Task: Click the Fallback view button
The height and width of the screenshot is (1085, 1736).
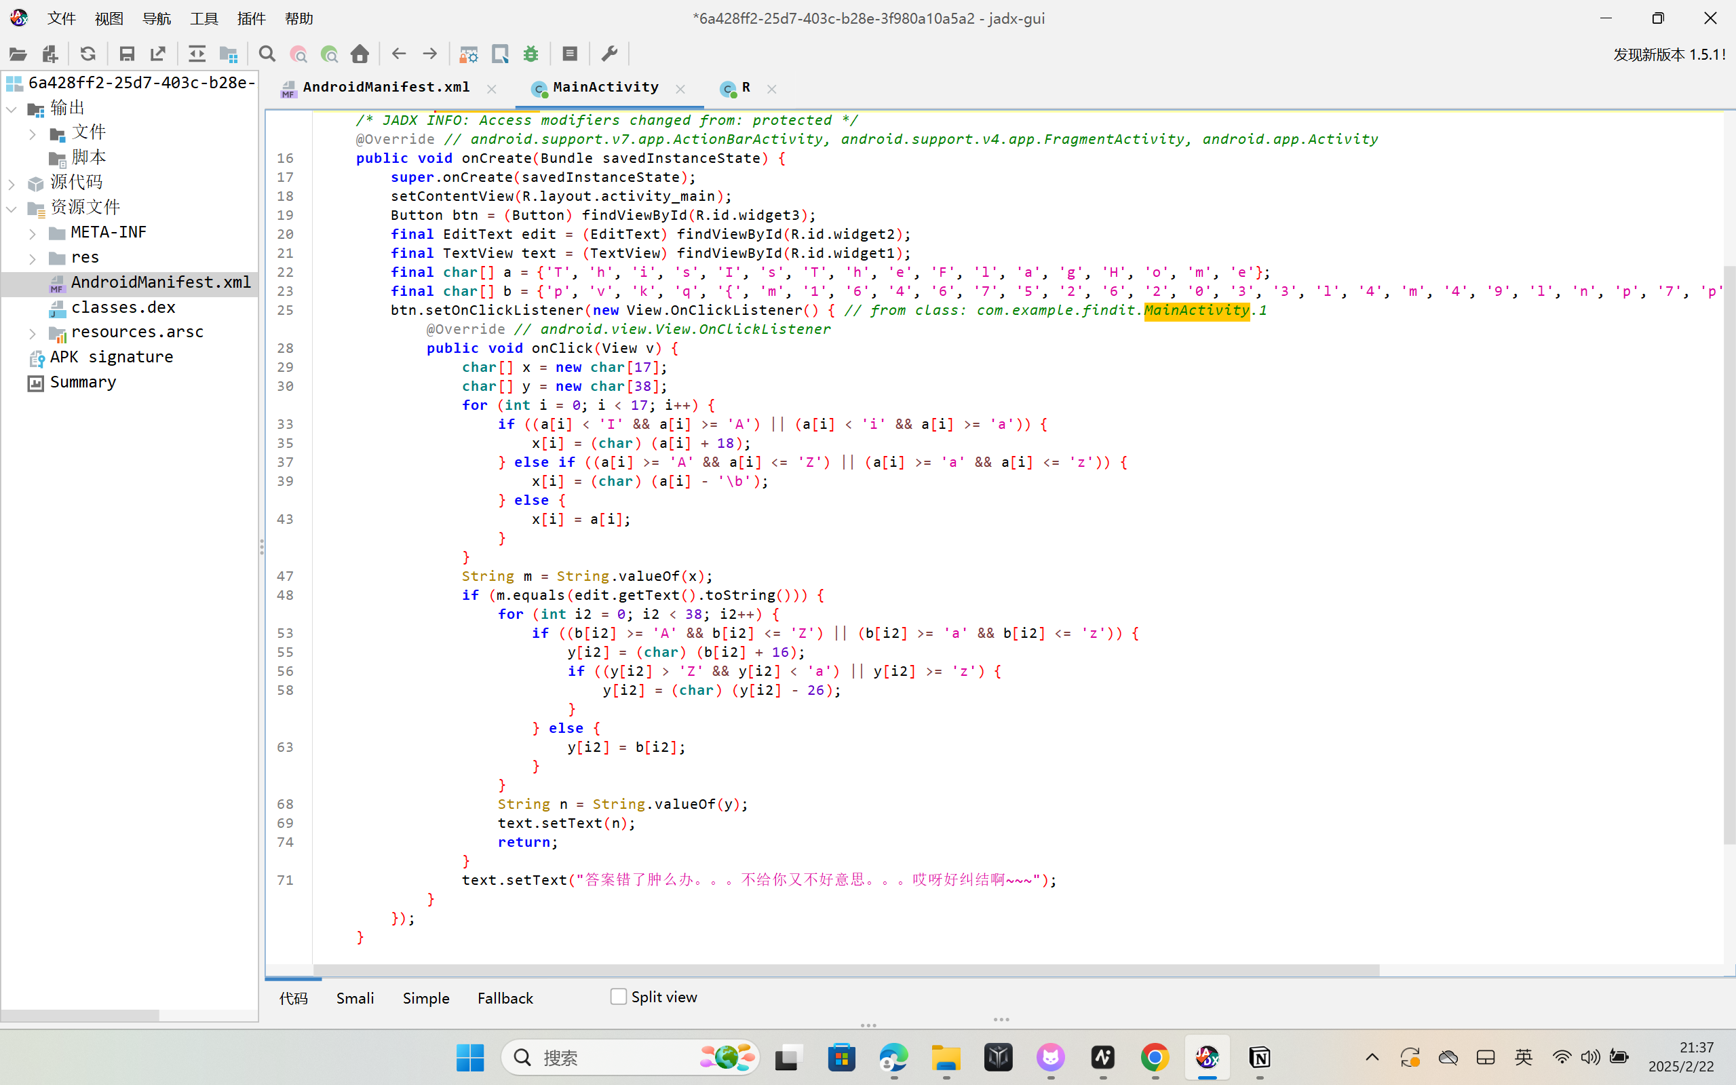Action: [505, 997]
